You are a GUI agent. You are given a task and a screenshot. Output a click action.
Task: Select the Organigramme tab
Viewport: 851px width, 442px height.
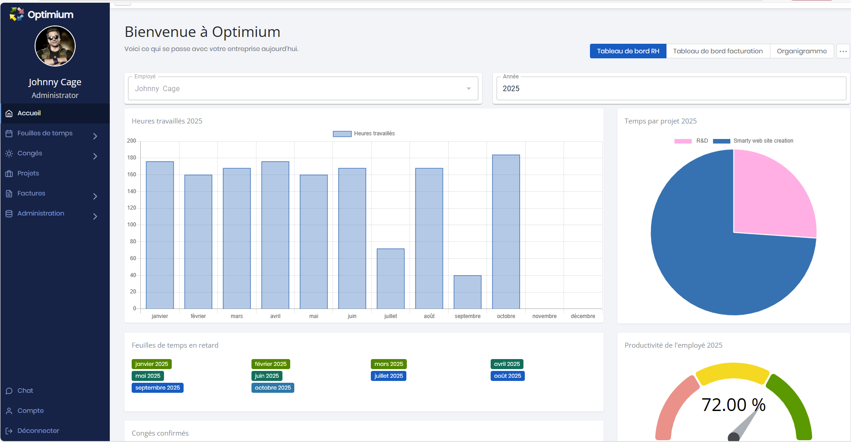(801, 51)
